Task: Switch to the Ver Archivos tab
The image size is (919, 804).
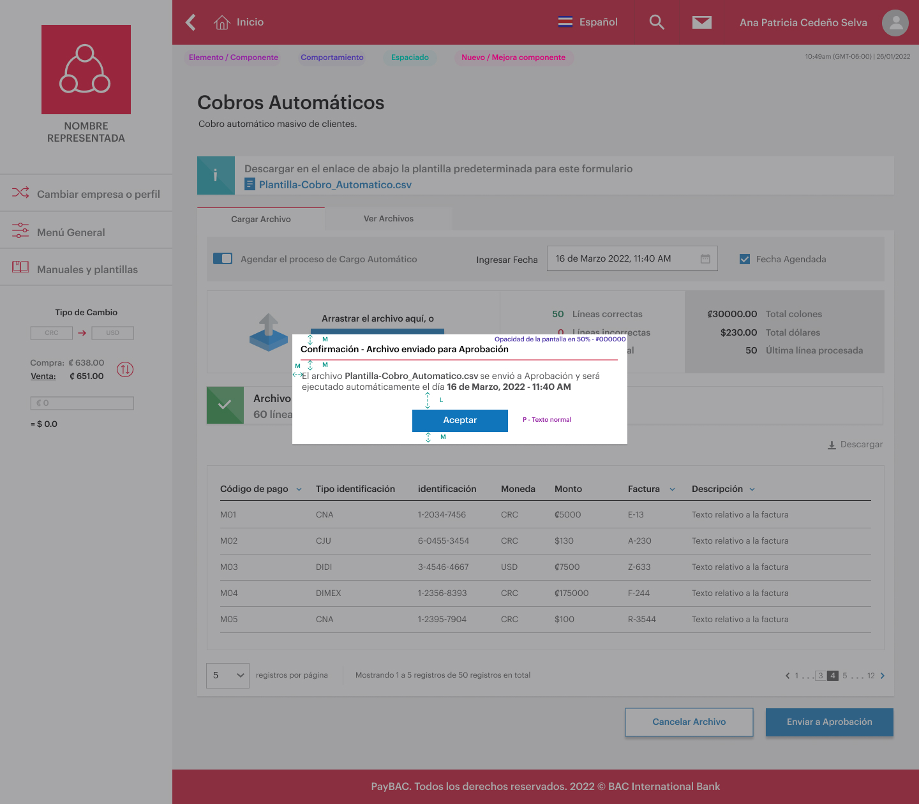Action: coord(388,218)
